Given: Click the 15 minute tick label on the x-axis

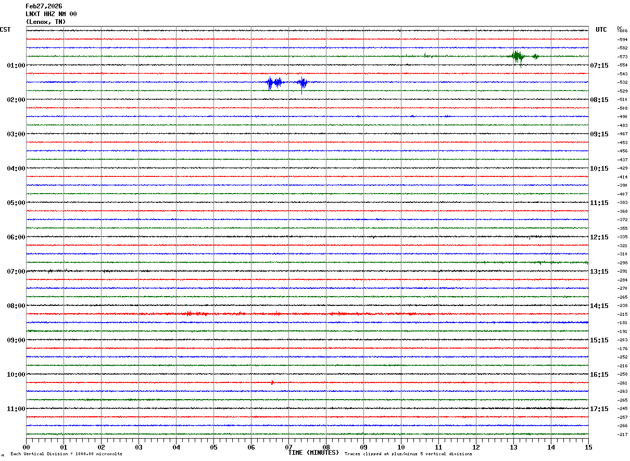Looking at the screenshot, I should 588,447.
